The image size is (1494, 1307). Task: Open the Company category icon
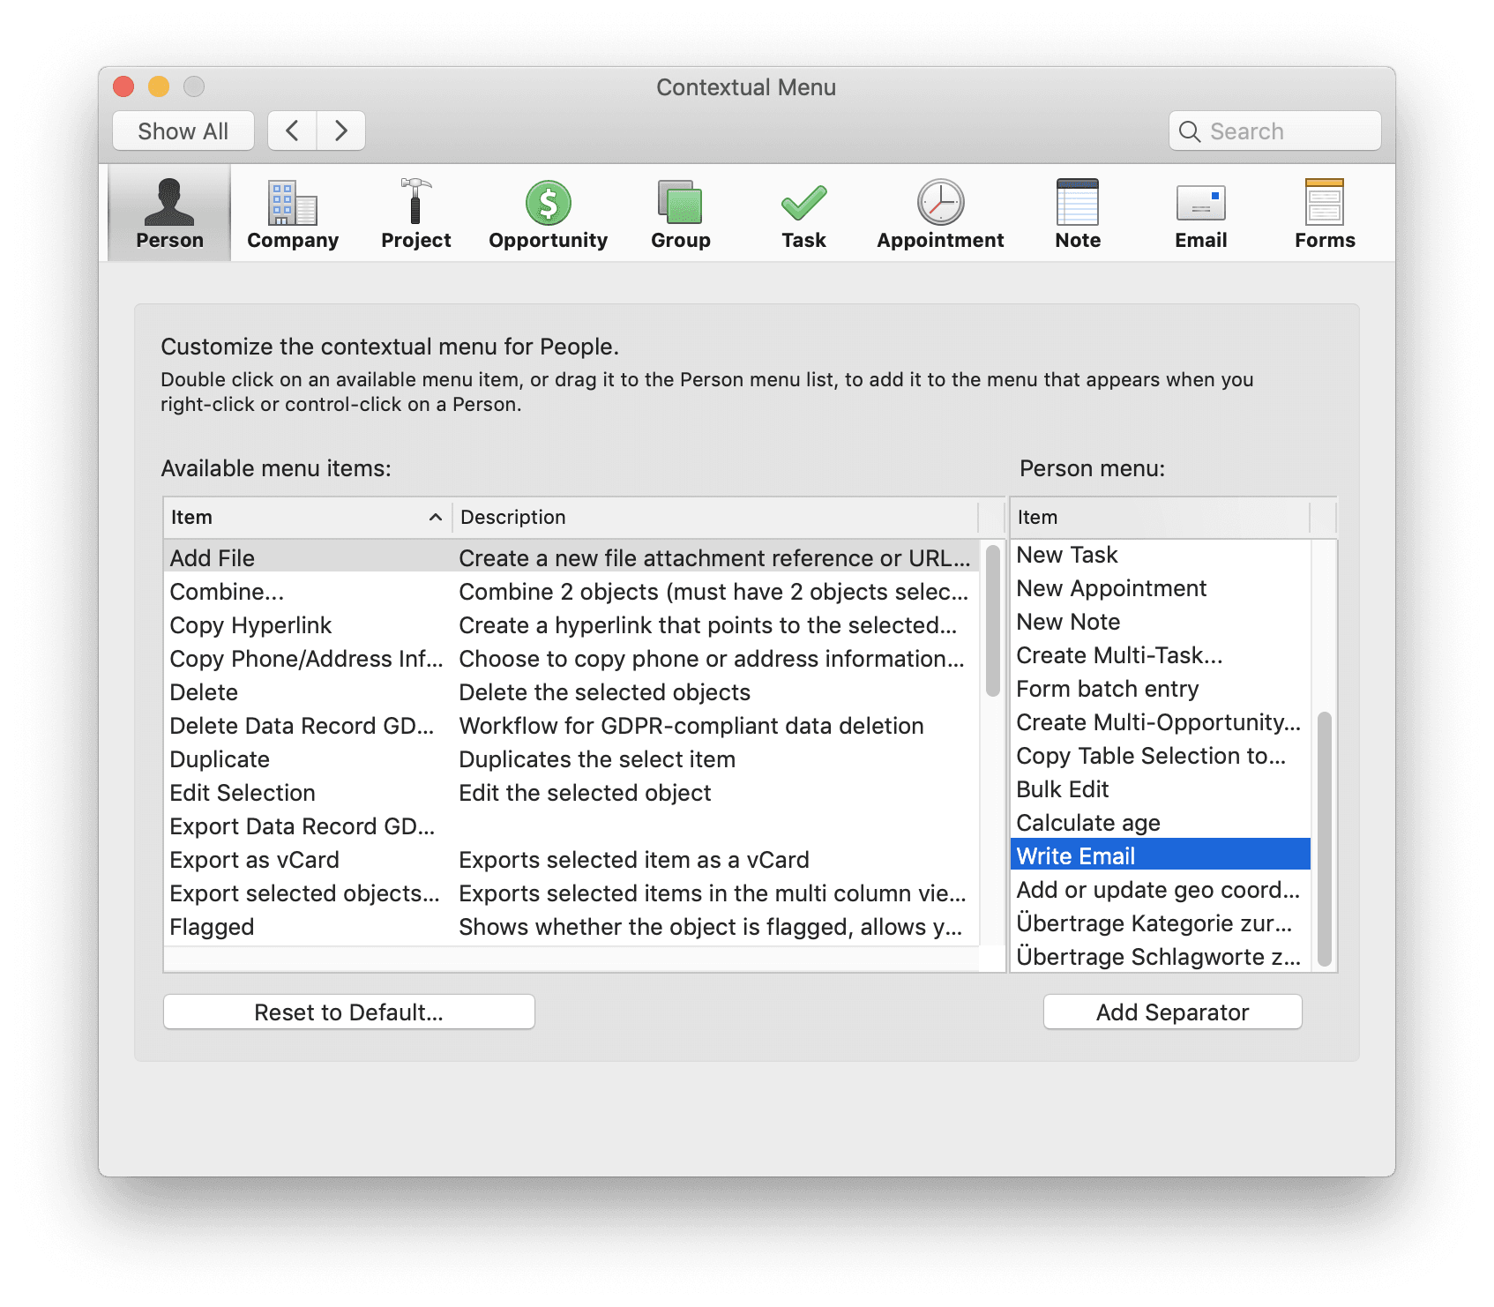[x=293, y=213]
